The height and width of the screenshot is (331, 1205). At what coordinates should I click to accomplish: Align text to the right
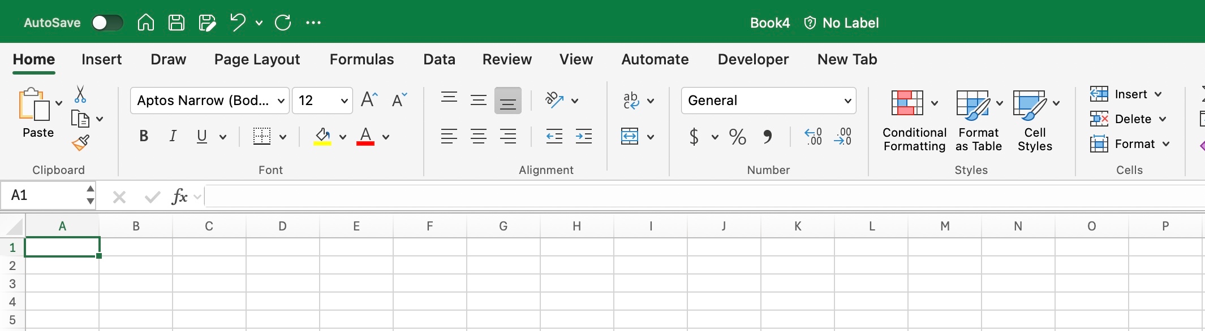[508, 136]
